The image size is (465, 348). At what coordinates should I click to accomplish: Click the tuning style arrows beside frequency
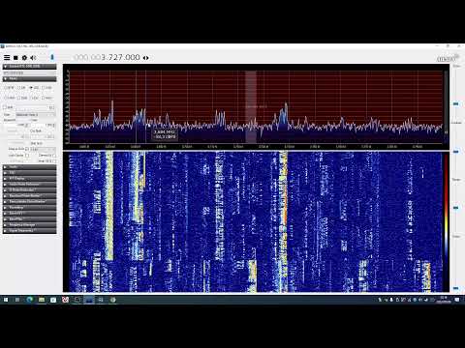pos(146,58)
